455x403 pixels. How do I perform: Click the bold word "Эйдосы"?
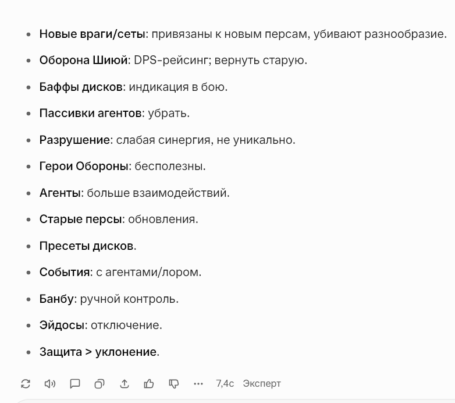[x=62, y=325]
